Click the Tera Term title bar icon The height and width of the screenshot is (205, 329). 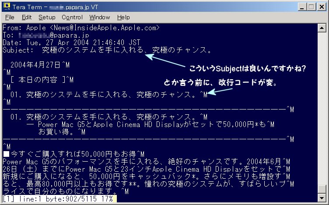point(7,7)
